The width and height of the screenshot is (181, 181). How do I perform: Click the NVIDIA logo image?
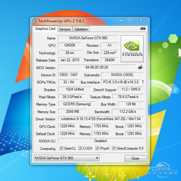(x=132, y=49)
